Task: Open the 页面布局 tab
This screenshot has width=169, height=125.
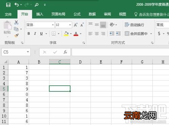Action: point(58,14)
